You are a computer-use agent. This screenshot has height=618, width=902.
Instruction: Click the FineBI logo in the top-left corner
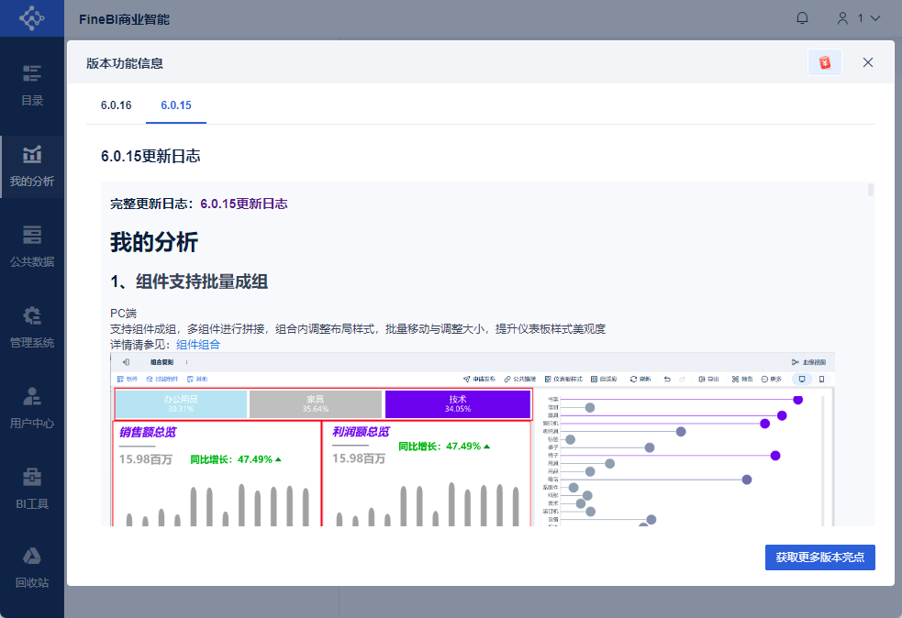pyautogui.click(x=31, y=17)
